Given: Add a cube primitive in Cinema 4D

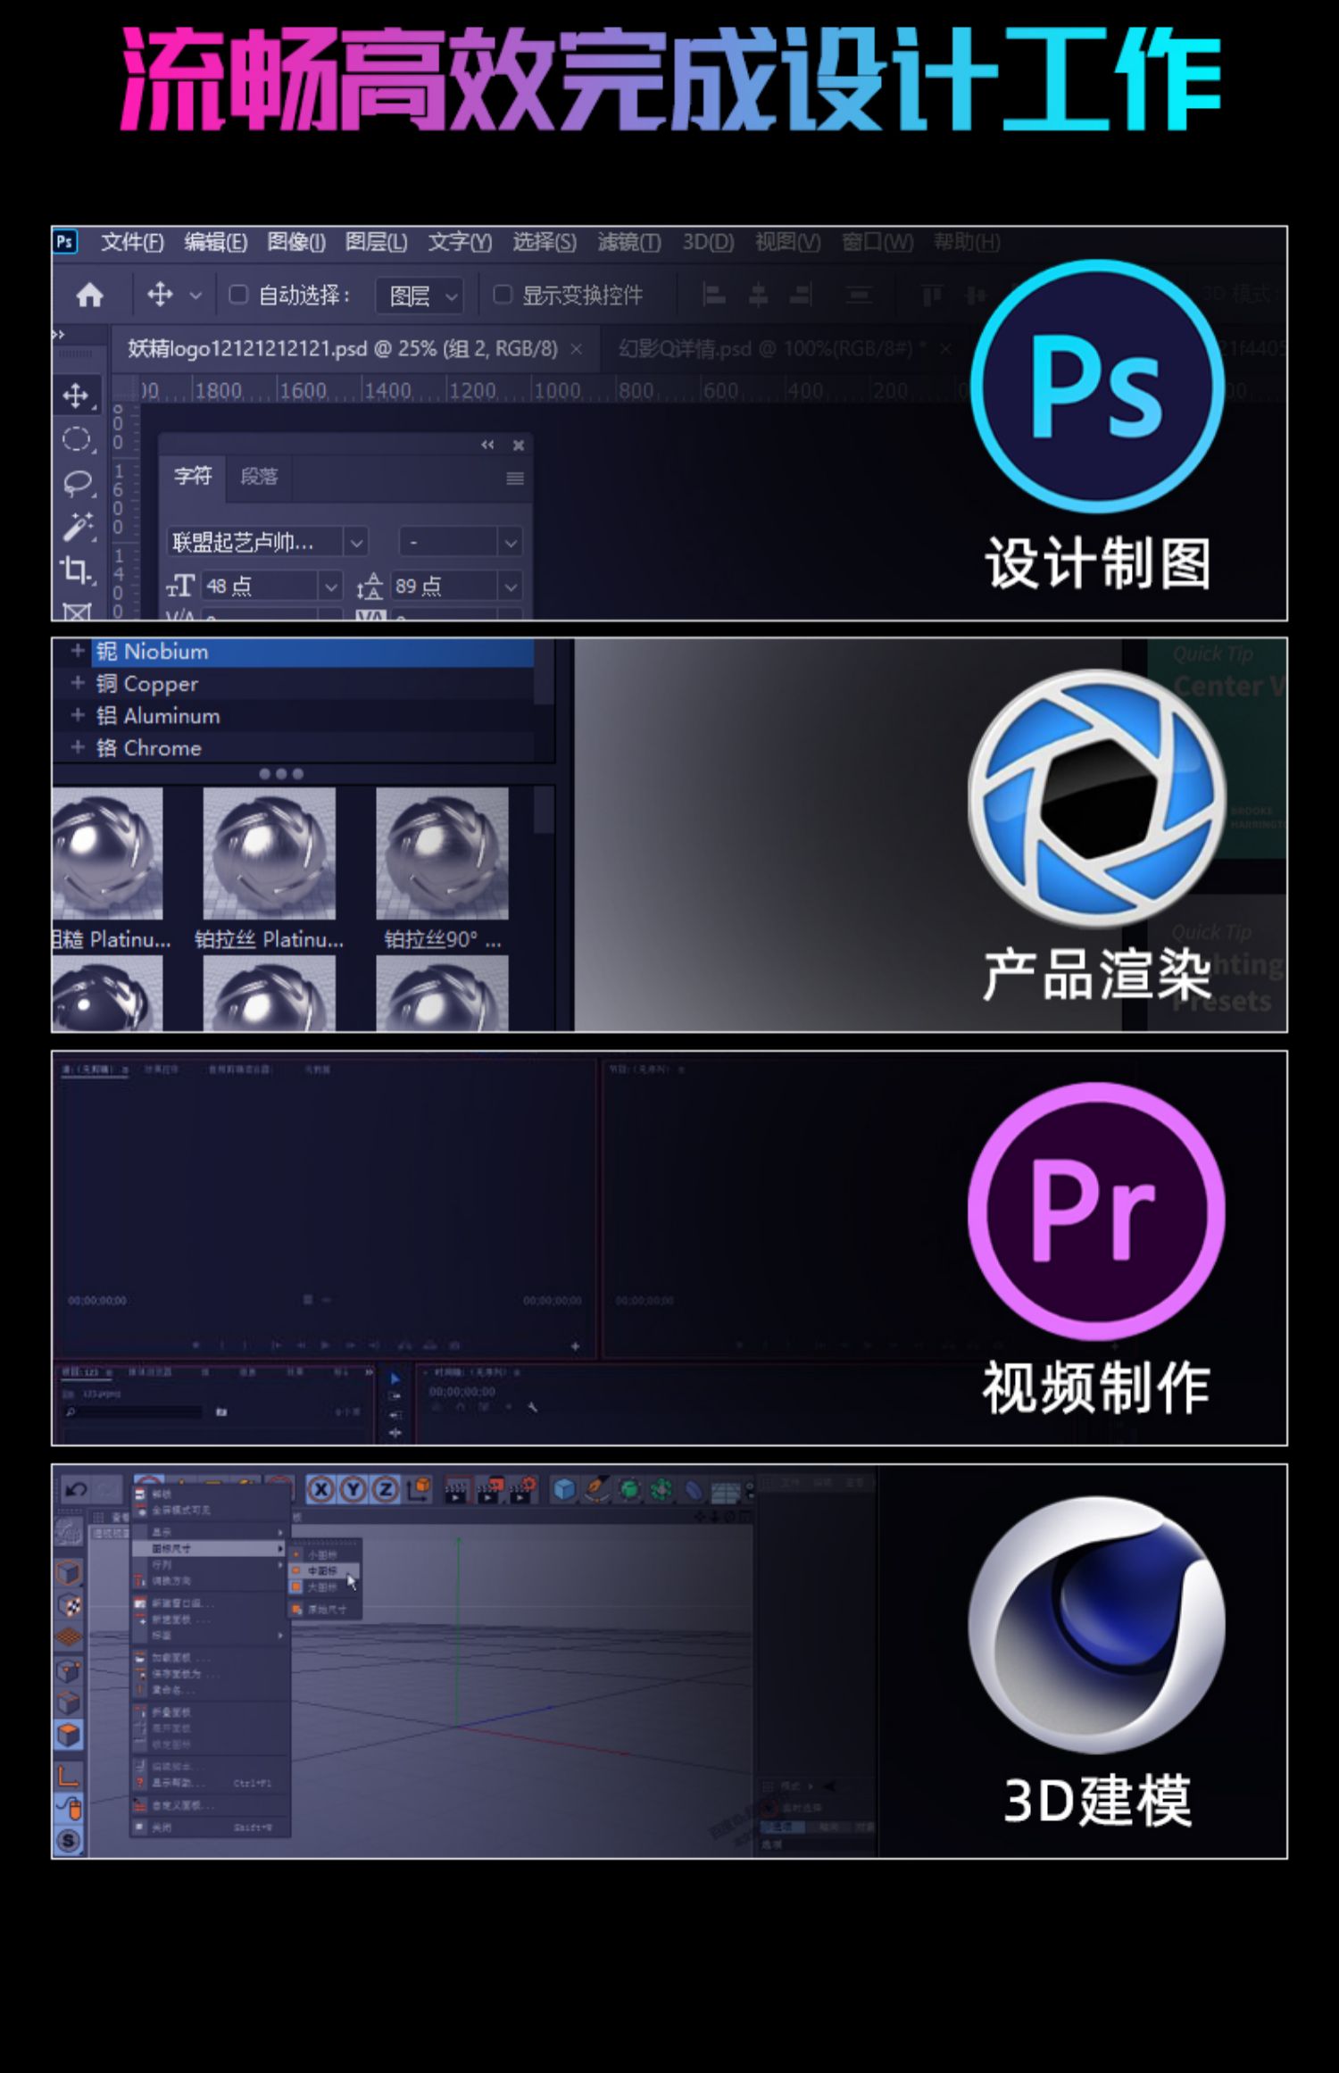Looking at the screenshot, I should [x=563, y=1489].
